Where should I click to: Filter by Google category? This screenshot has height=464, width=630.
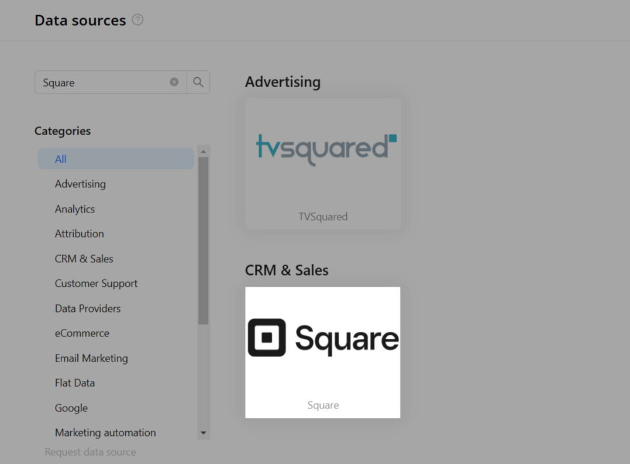[71, 408]
